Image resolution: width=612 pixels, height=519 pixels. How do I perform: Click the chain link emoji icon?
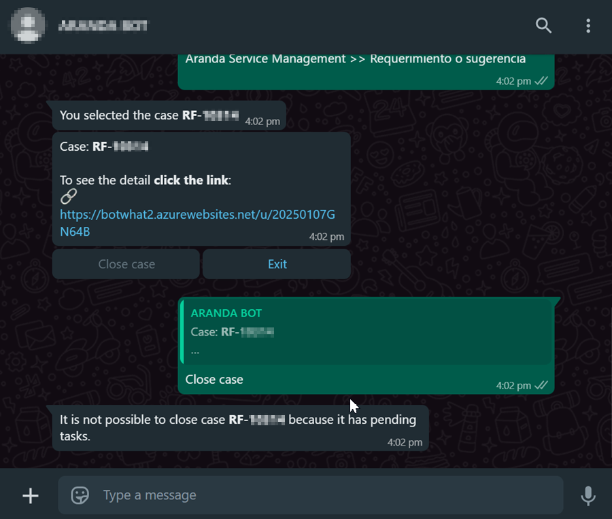[69, 196]
